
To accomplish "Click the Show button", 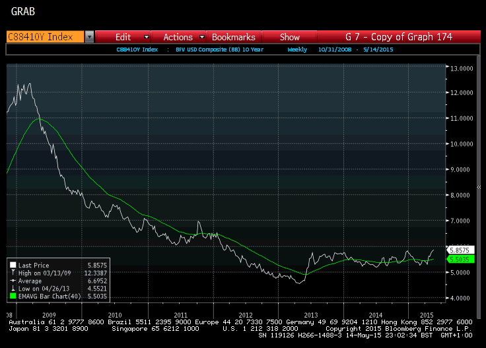I will (289, 37).
